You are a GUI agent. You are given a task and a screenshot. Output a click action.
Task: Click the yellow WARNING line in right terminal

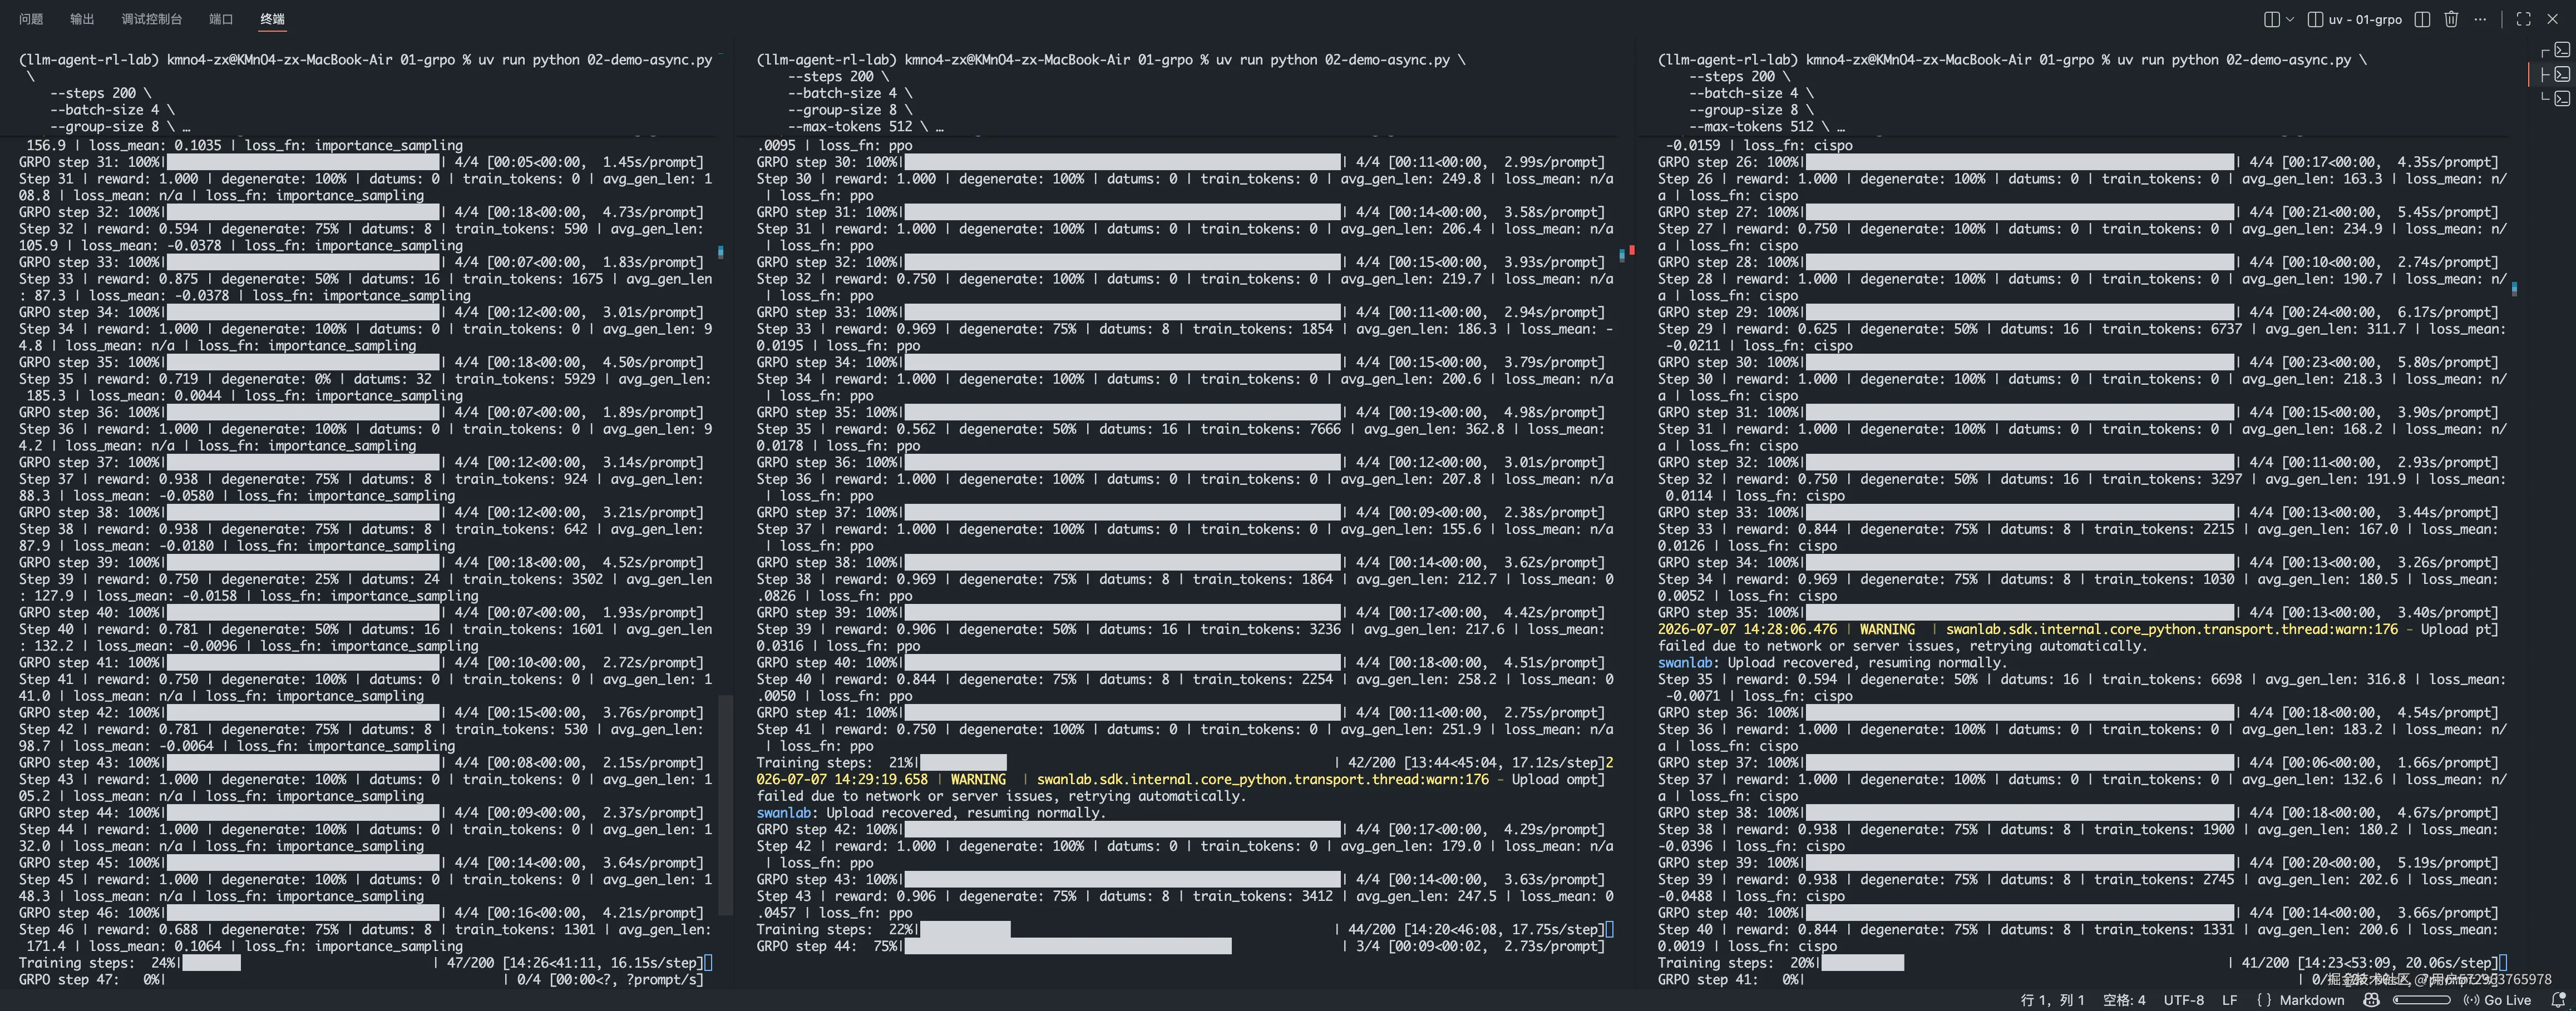click(2078, 629)
